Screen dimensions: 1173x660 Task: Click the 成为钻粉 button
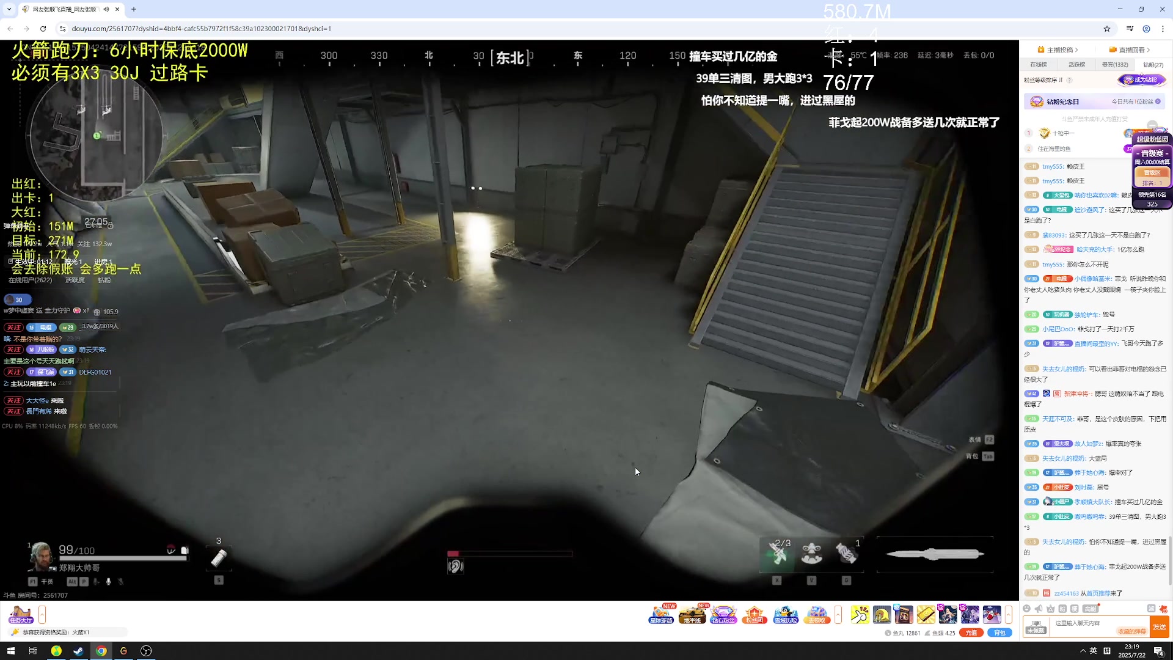point(1141,80)
